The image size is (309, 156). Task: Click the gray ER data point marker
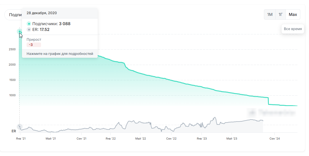(19, 127)
